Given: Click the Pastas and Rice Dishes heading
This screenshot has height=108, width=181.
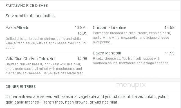Looking at the screenshot, I should (x=27, y=6).
